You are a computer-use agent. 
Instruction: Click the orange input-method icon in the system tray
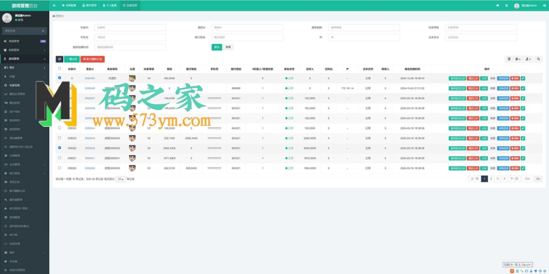512,270
